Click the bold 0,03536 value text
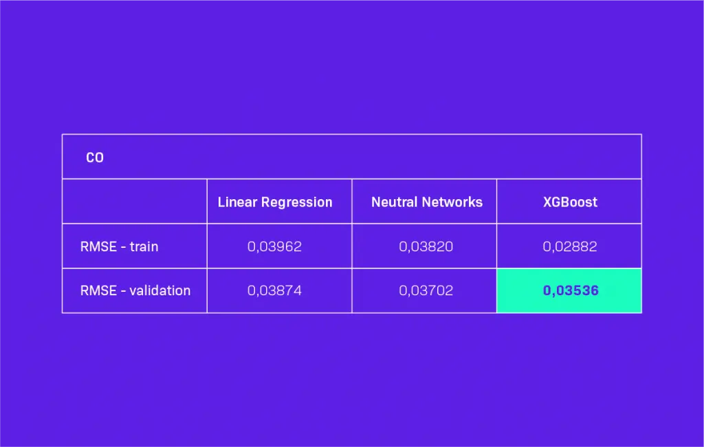The image size is (704, 447). pyautogui.click(x=571, y=290)
